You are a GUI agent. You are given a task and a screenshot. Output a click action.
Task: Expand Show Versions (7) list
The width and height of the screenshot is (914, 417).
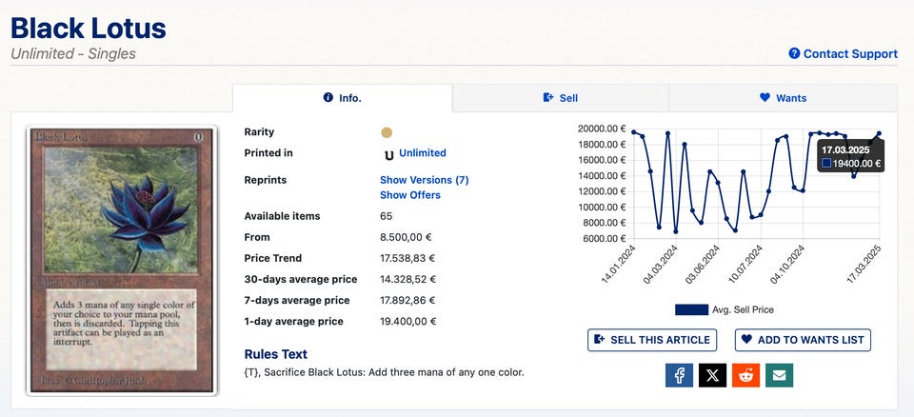click(424, 180)
